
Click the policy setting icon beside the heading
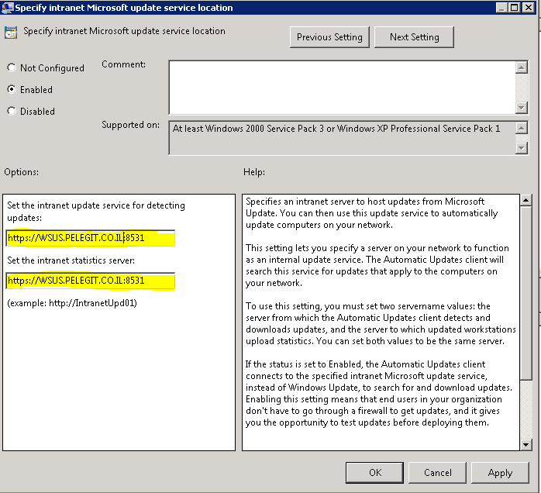point(11,33)
